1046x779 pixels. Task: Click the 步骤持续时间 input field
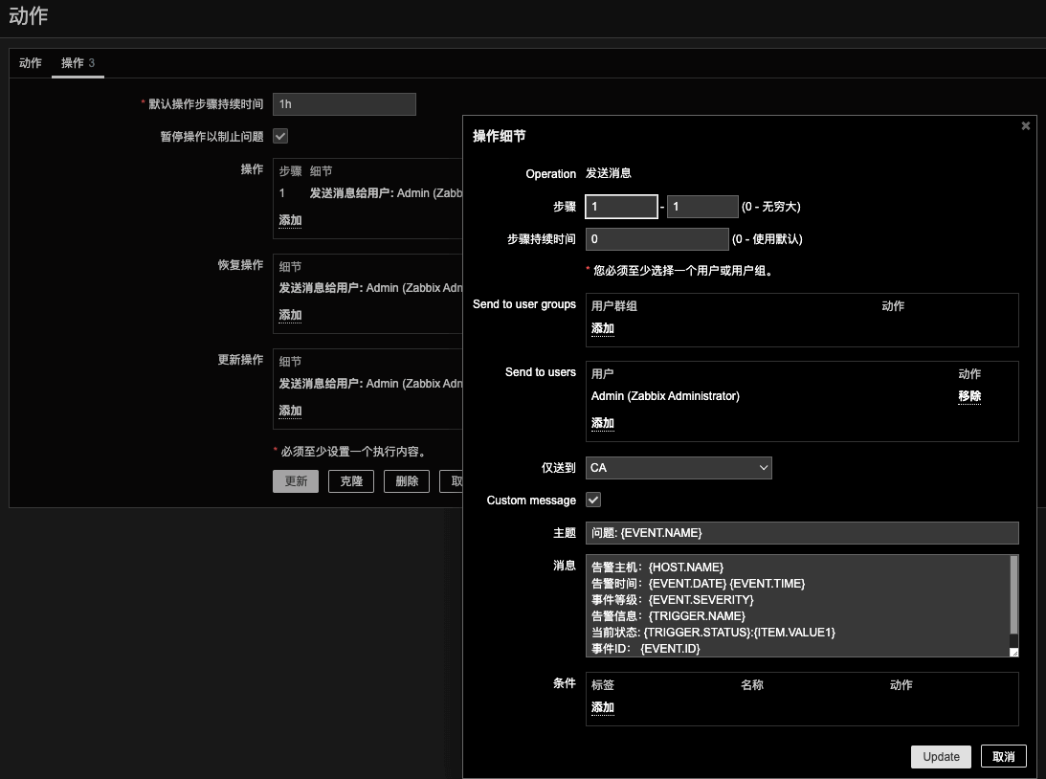pyautogui.click(x=657, y=238)
